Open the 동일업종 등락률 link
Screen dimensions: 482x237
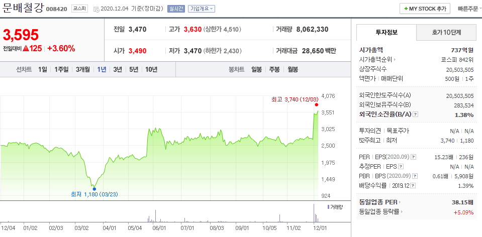click(381, 212)
